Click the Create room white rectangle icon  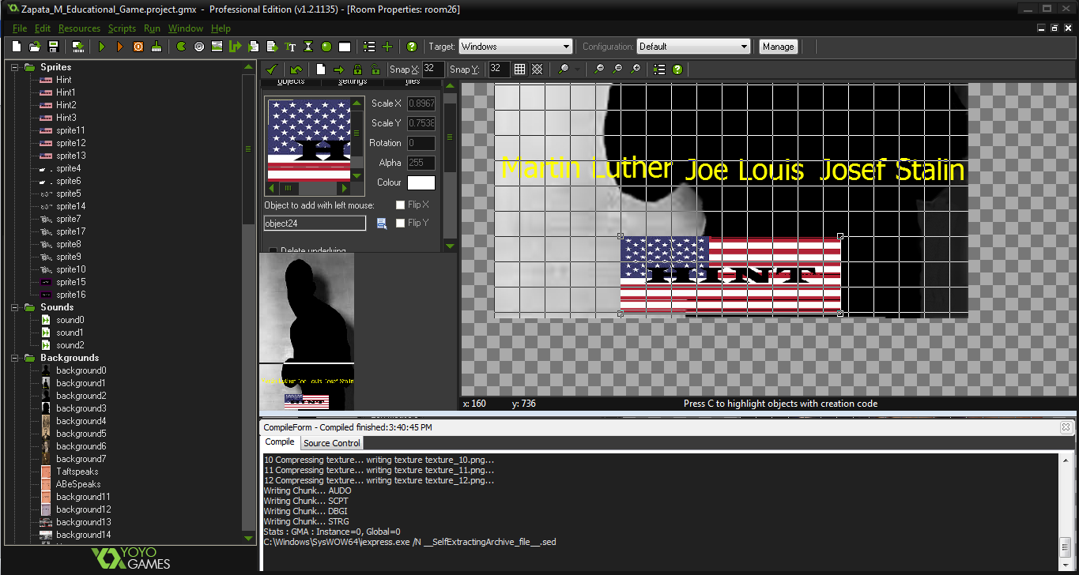click(x=345, y=47)
